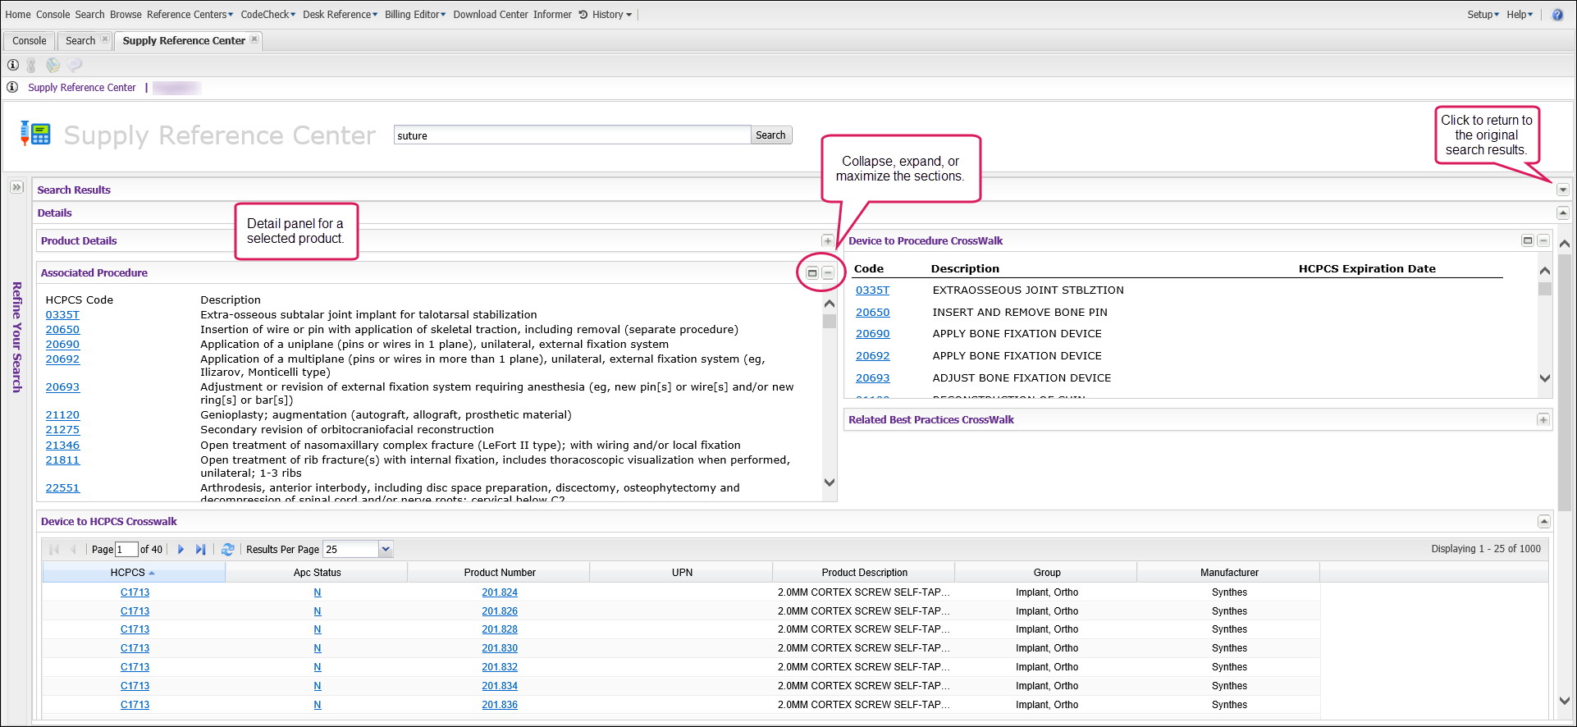Click the help question mark icon
1577x727 pixels.
tap(1557, 15)
